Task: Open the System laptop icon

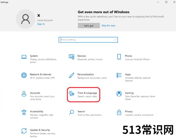Action: (24, 57)
